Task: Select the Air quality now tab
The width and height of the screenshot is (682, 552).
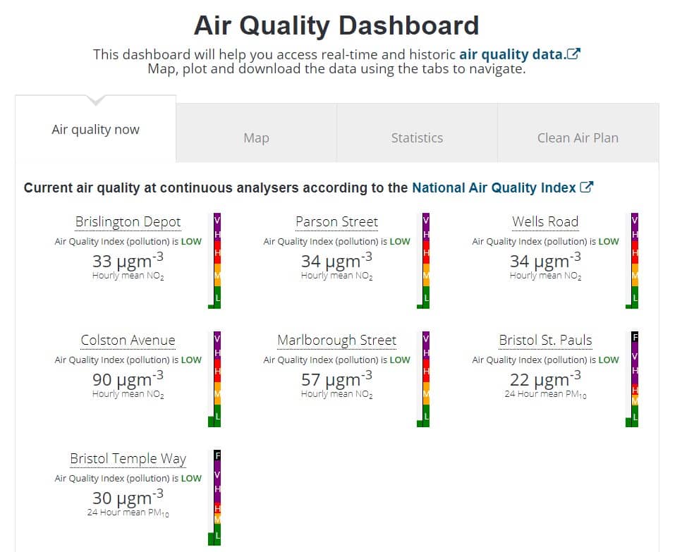Action: [x=96, y=128]
